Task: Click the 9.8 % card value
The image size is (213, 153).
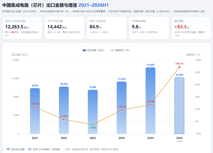Action: coord(136,27)
